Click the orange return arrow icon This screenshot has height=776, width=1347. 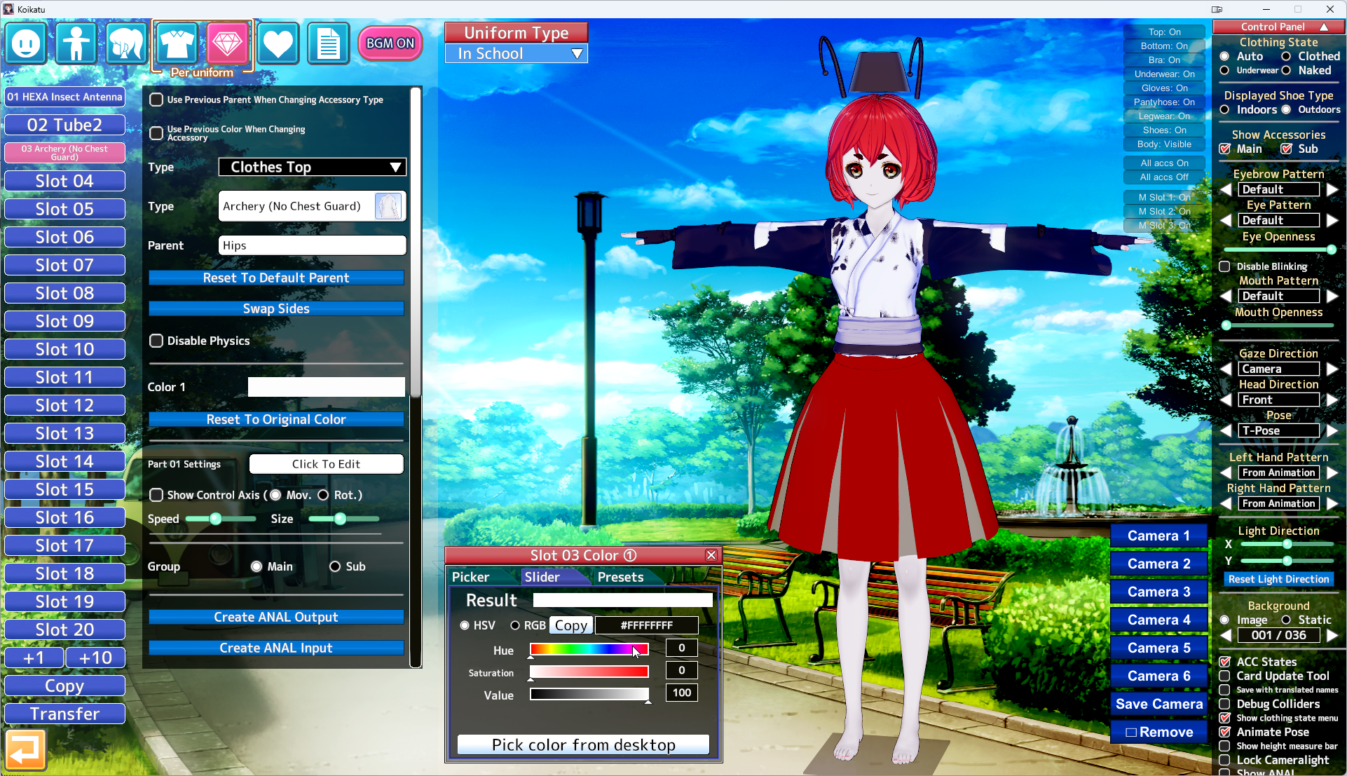(26, 749)
